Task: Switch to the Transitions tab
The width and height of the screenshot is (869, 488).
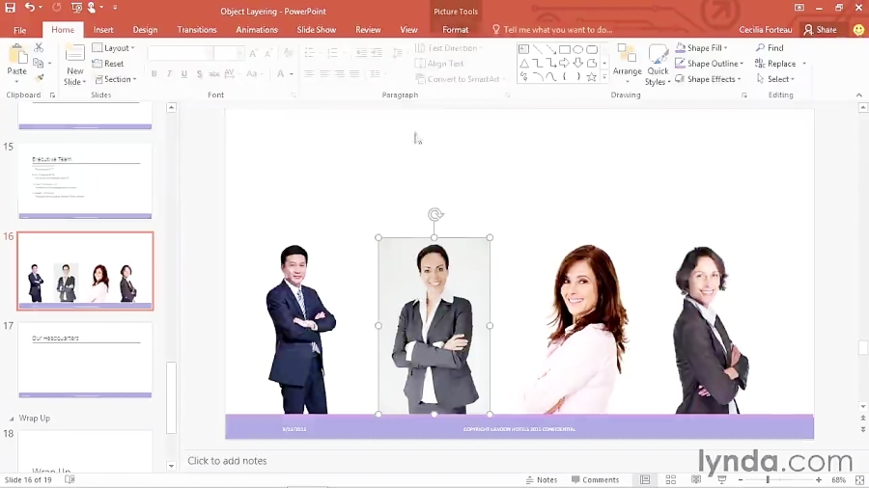Action: (197, 30)
